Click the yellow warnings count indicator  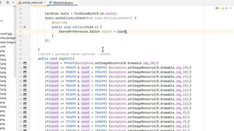pos(224,8)
